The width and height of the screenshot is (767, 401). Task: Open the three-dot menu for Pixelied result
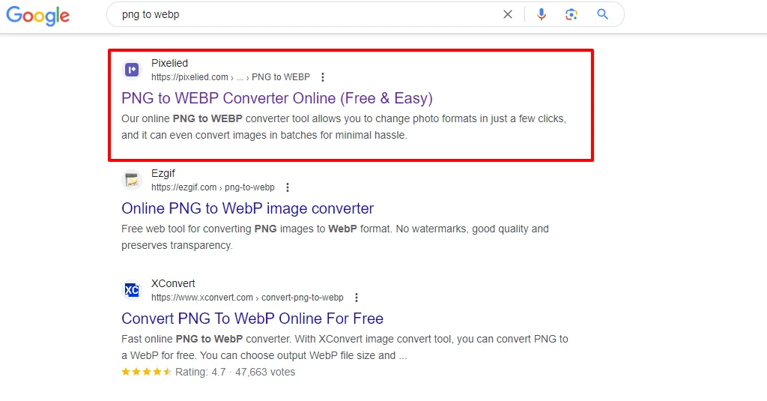click(x=322, y=77)
